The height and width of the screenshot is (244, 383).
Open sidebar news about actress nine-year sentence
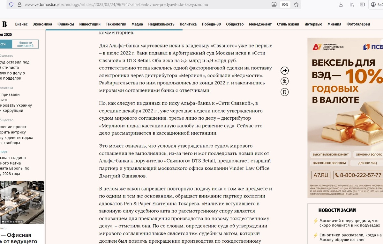(x=16, y=135)
